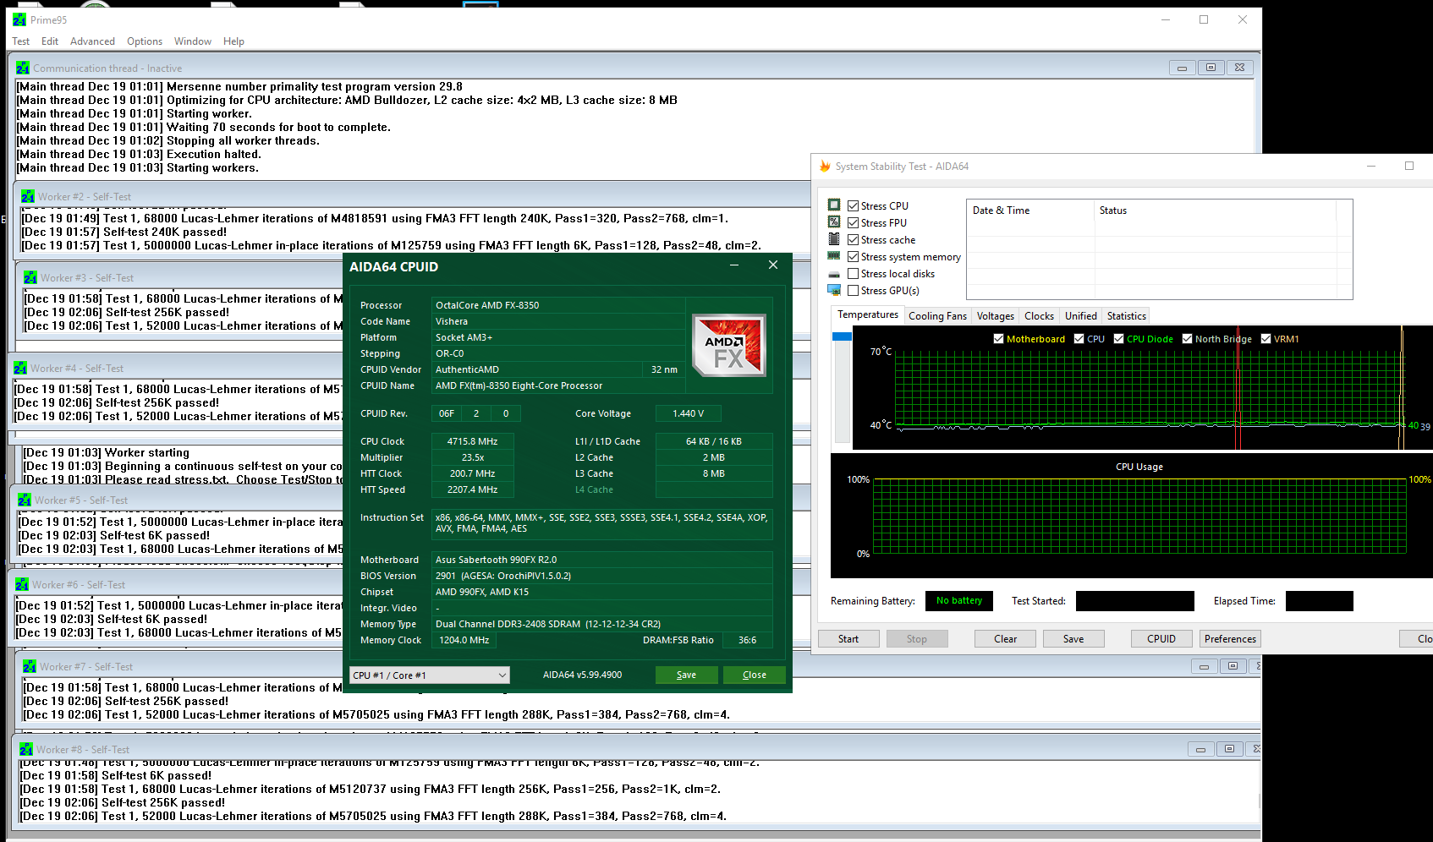
Task: Enable Stress local disks
Action: [854, 273]
